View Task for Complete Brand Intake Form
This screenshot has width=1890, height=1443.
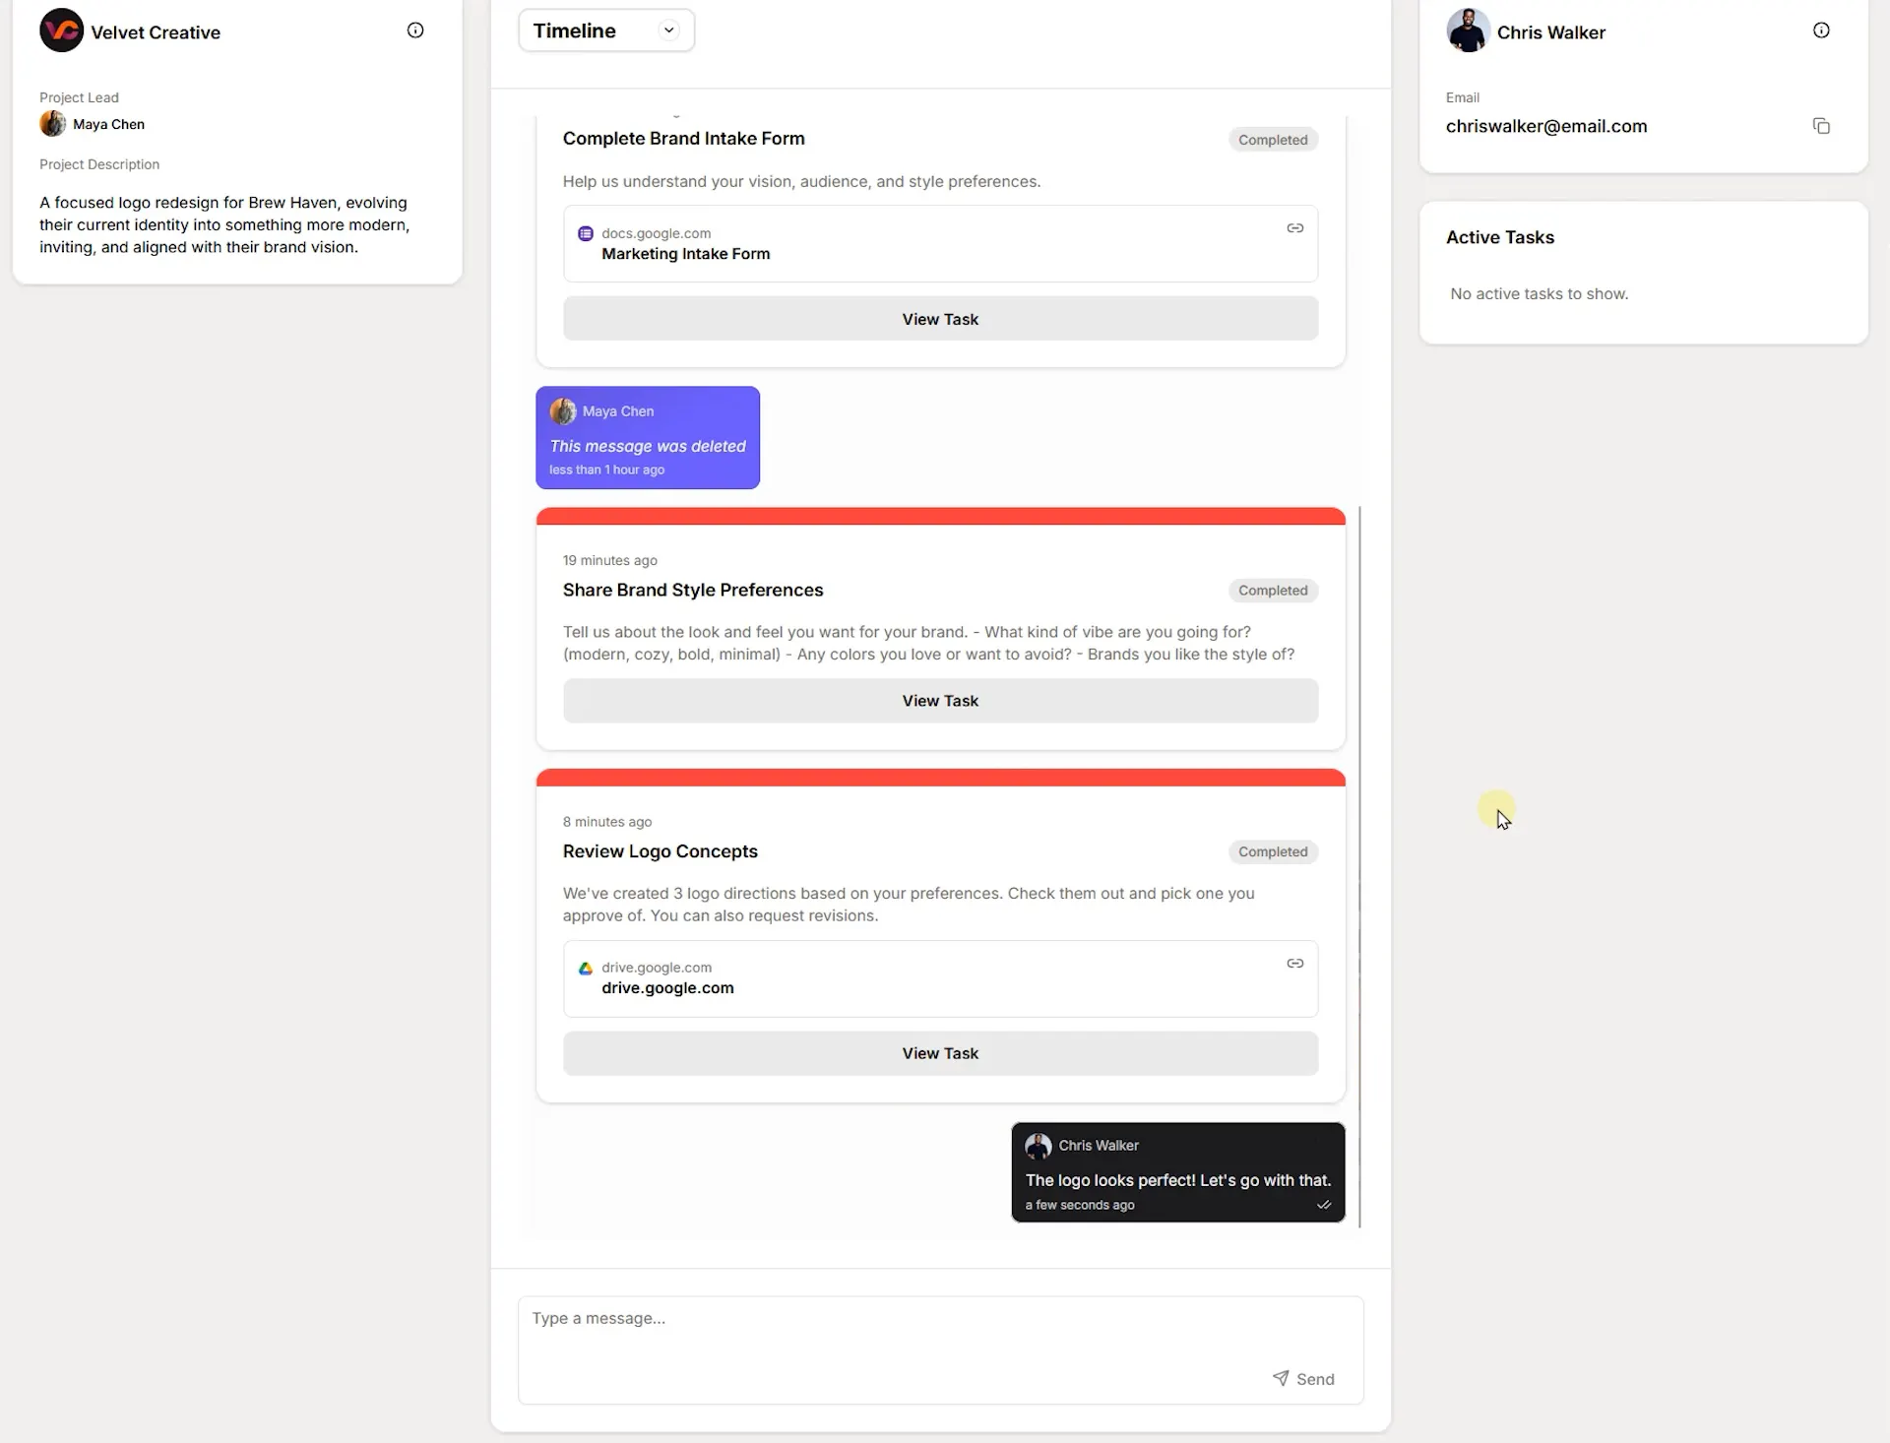pyautogui.click(x=940, y=319)
